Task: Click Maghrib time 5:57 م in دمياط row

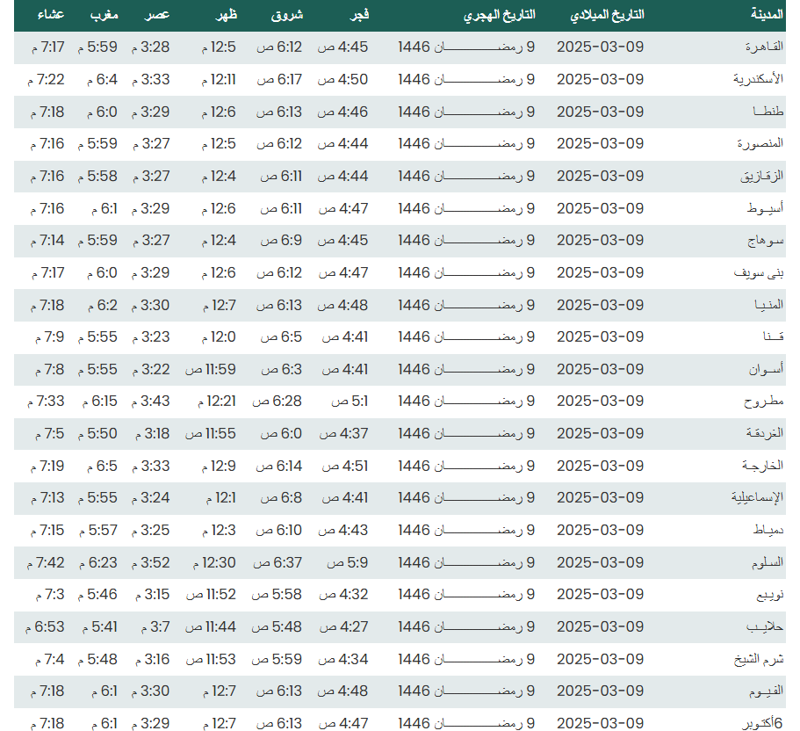Action: coord(98,530)
